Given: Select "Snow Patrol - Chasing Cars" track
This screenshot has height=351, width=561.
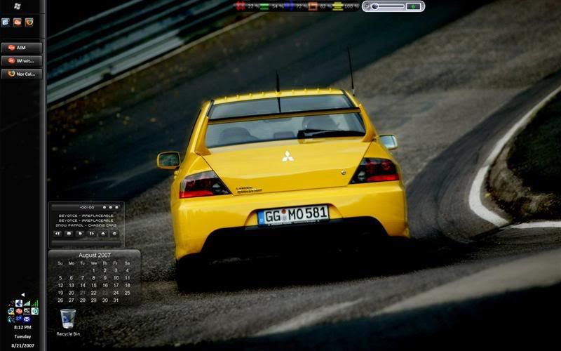Looking at the screenshot, I should (x=86, y=225).
